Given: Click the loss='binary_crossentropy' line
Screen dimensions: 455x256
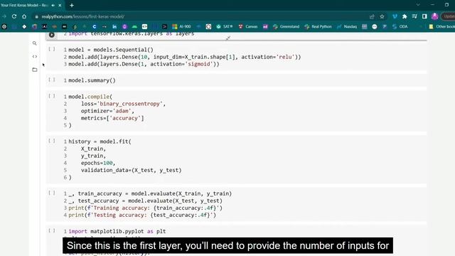Looking at the screenshot, I should point(123,104).
